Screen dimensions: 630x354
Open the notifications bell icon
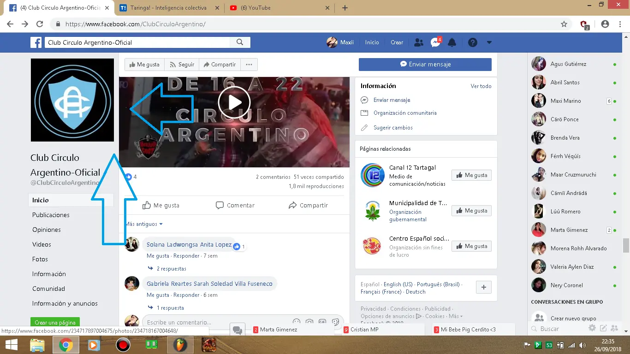click(x=452, y=42)
